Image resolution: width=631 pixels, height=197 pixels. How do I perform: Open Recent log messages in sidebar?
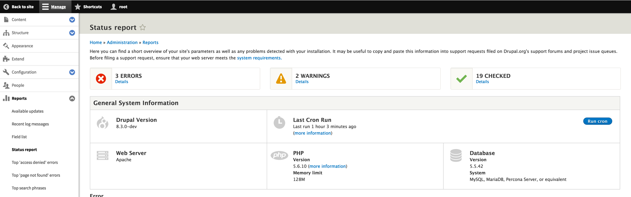(30, 124)
